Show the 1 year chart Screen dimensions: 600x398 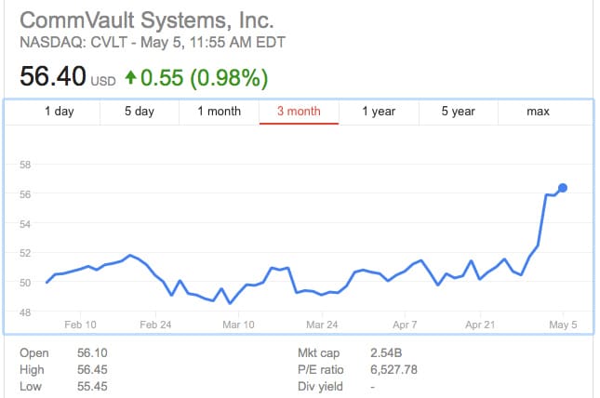tap(379, 112)
